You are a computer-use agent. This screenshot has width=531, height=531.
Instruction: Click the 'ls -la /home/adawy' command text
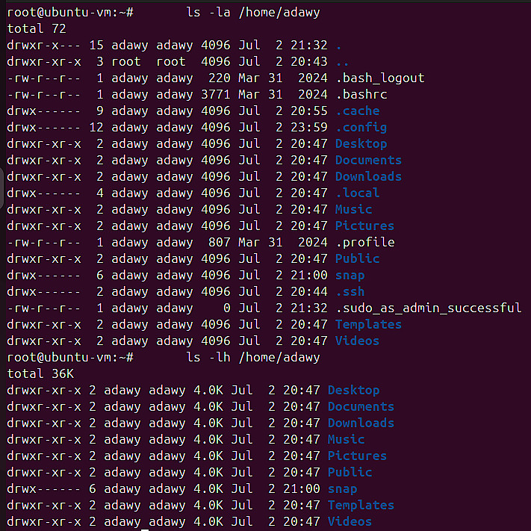point(253,13)
